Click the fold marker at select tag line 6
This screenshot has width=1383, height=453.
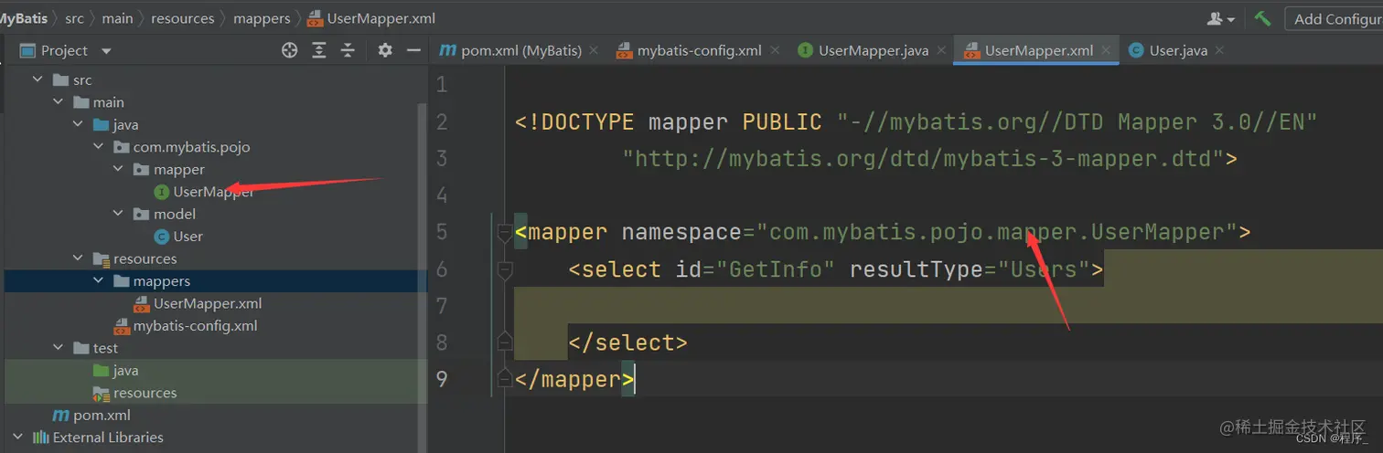[504, 270]
